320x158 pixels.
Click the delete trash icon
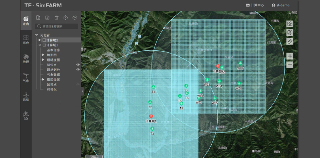pyautogui.click(x=56, y=18)
